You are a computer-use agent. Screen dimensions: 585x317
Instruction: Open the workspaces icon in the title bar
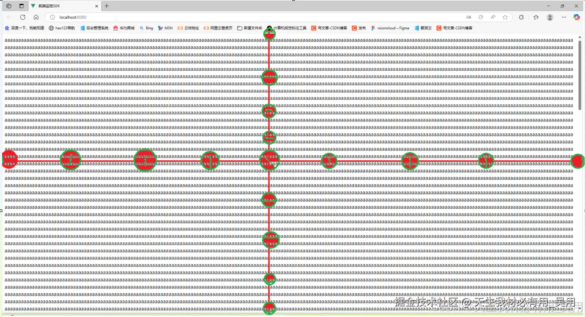pos(9,6)
